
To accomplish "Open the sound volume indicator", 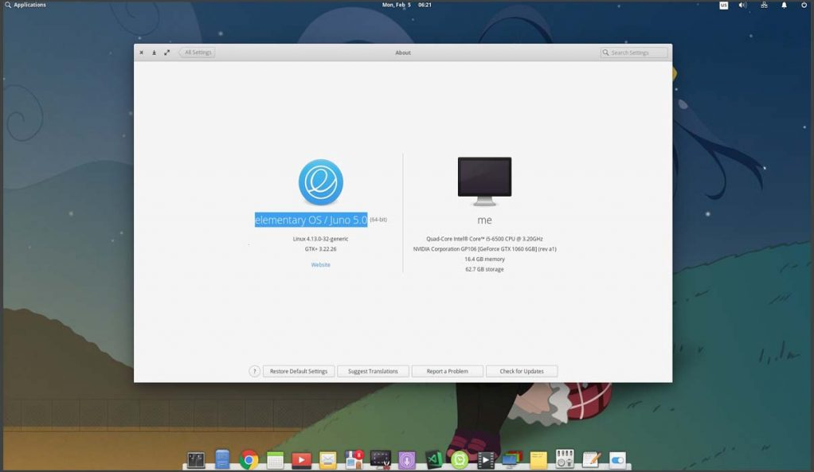I will point(742,6).
